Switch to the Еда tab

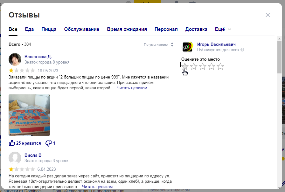29,29
